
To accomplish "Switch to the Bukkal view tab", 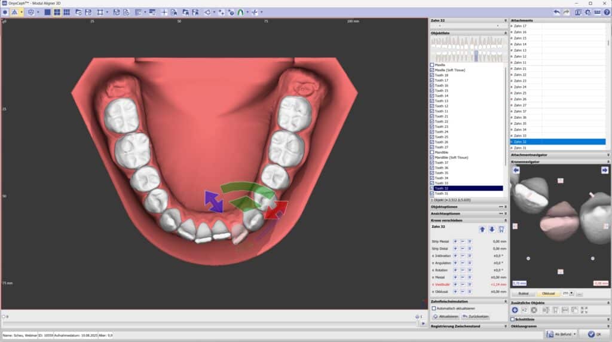I will coord(523,294).
